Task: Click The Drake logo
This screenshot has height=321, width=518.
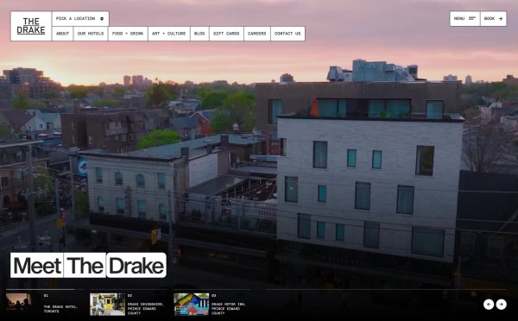Action: pyautogui.click(x=31, y=26)
